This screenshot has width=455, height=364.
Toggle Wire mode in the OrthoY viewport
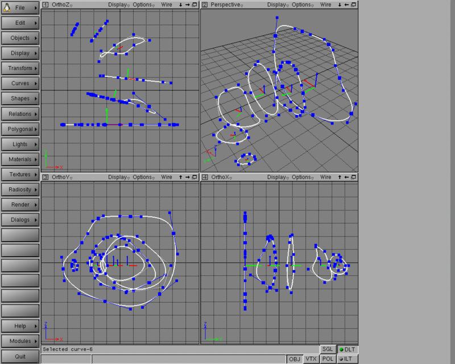167,177
